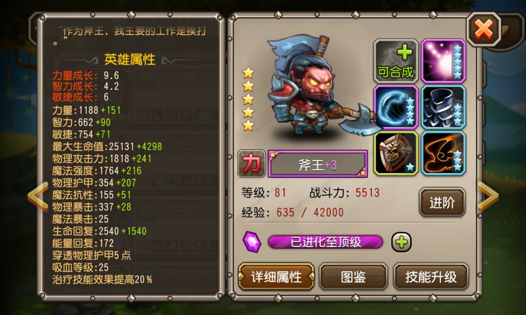Tap the skull shield equipment icon
This screenshot has width=526, height=315.
point(396,154)
